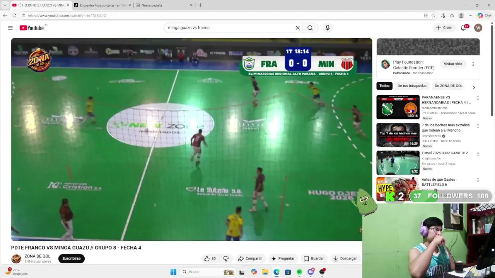Viewport: 495px width, 278px height.
Task: Clear the search query with the X
Action: 298,28
